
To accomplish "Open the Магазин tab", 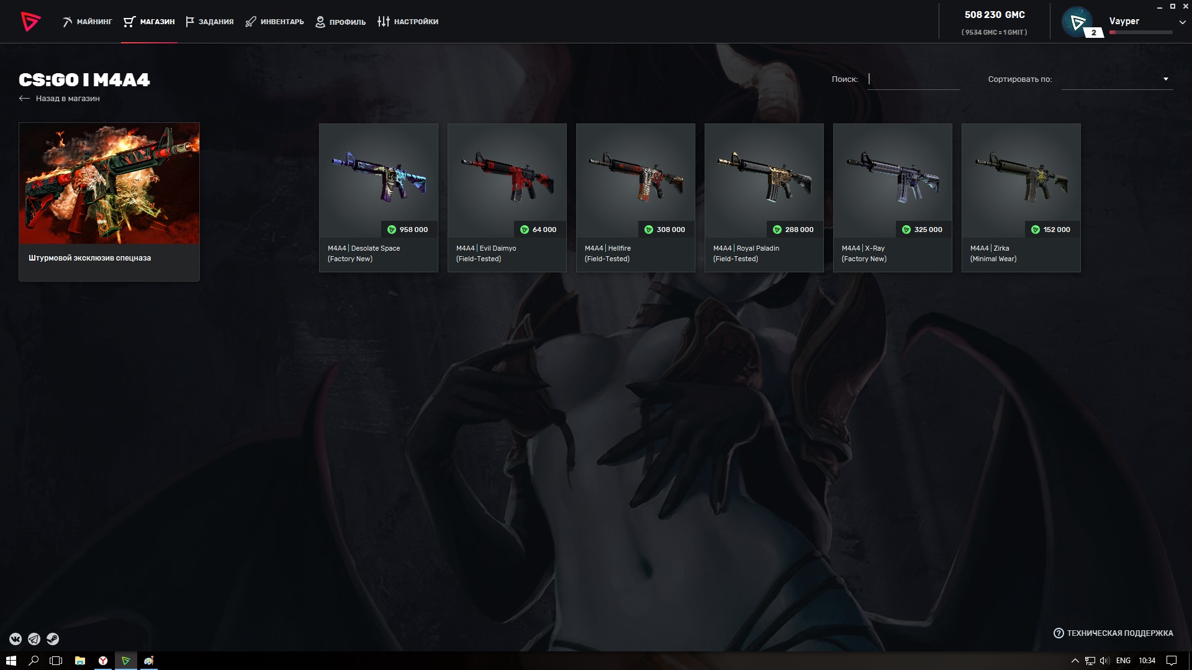I will coord(149,22).
